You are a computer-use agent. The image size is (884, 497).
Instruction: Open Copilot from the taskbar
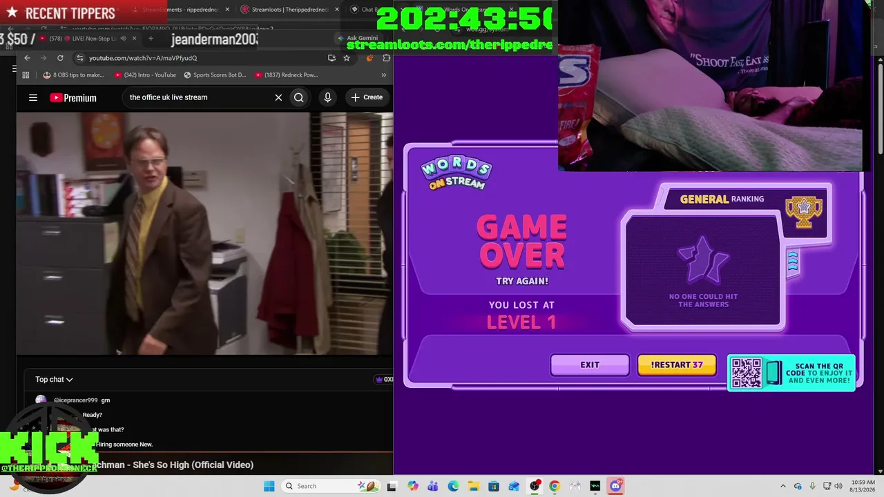413,486
